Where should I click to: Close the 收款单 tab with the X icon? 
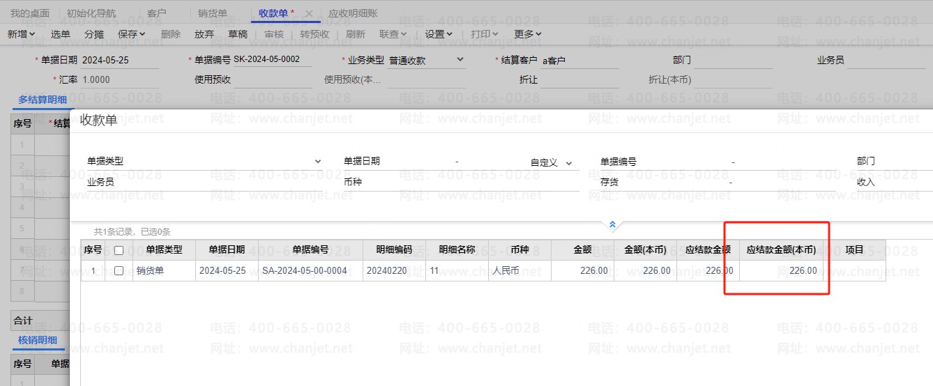(309, 13)
